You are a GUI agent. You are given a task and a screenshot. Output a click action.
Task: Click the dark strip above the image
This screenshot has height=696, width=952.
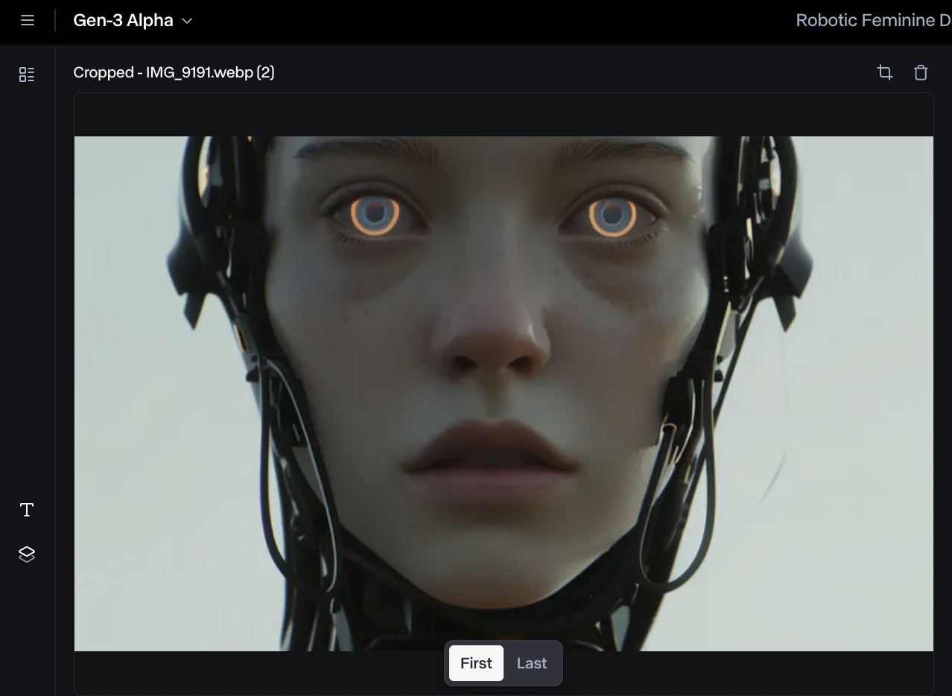[x=504, y=115]
